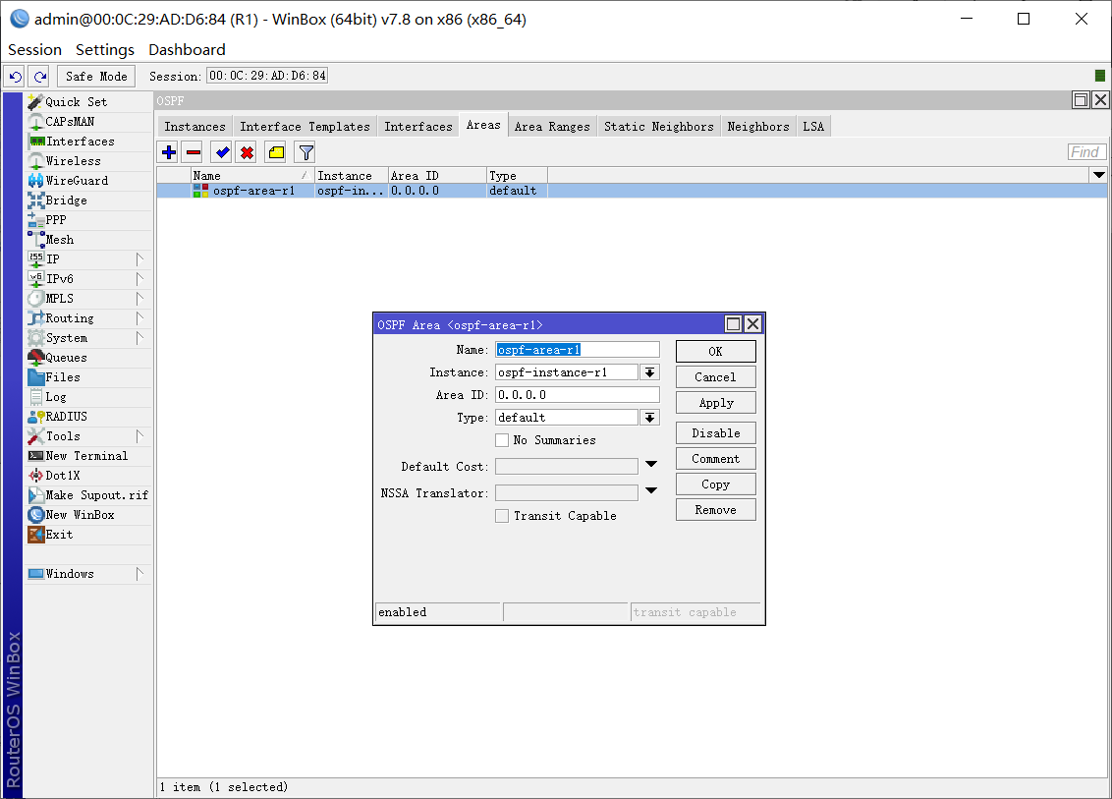Maximize the OSPF Area dialog
This screenshot has height=799, width=1112.
point(733,324)
